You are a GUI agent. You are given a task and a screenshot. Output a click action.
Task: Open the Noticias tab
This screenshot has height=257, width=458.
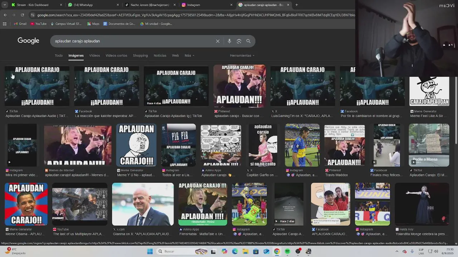[x=160, y=55]
